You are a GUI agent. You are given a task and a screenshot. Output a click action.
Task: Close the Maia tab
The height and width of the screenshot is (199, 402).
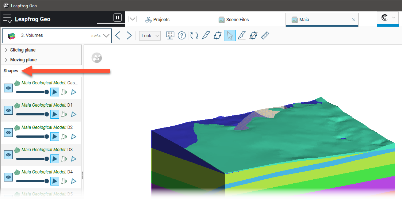354,20
